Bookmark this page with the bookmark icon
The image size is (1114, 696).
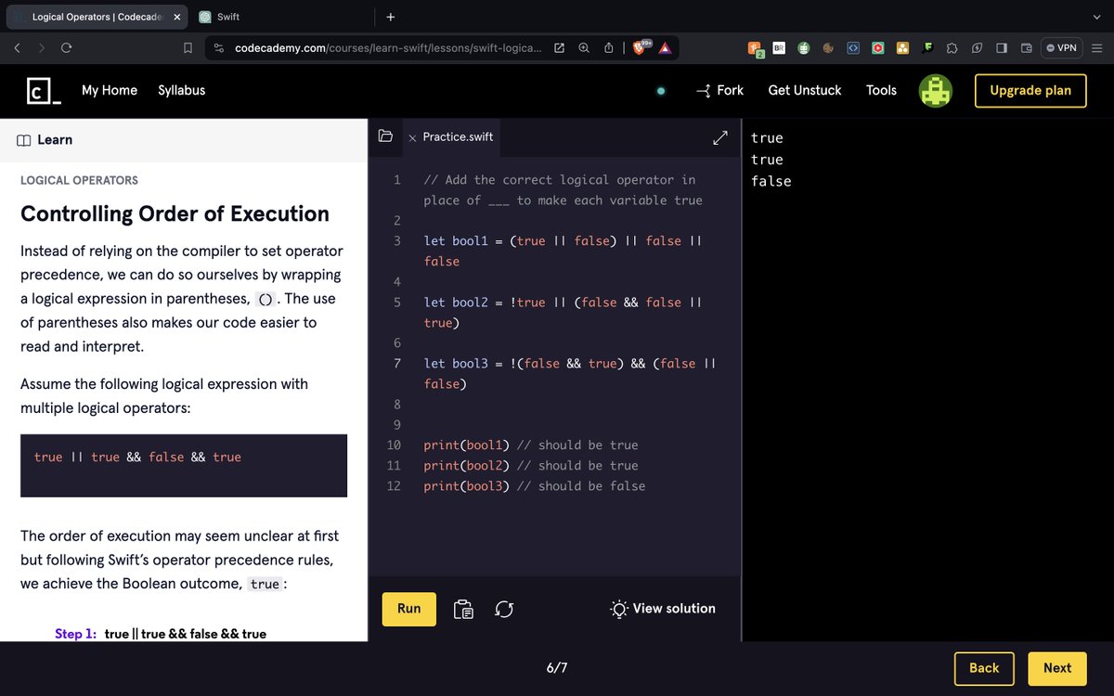tap(188, 47)
